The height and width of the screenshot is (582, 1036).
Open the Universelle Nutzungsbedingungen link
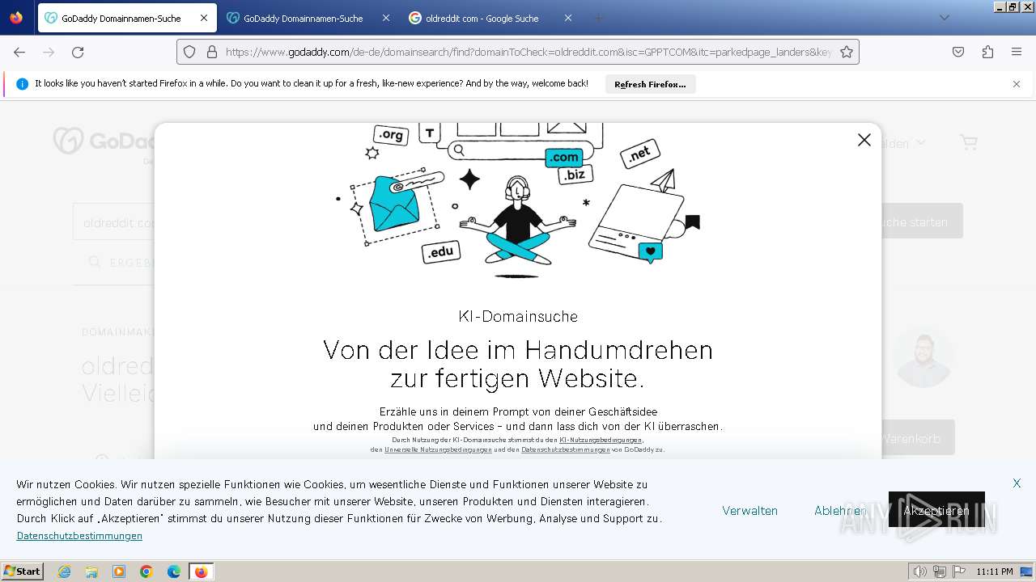(x=438, y=449)
